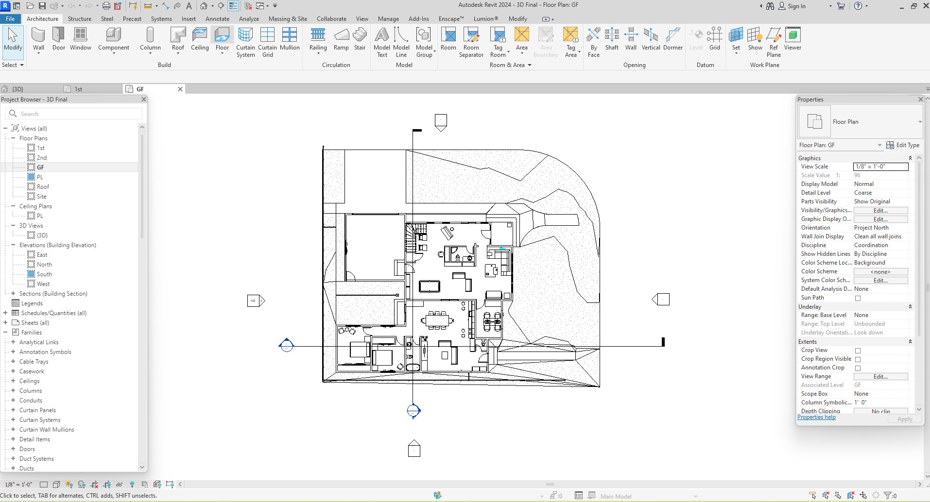Select the Model Text tool

(382, 42)
